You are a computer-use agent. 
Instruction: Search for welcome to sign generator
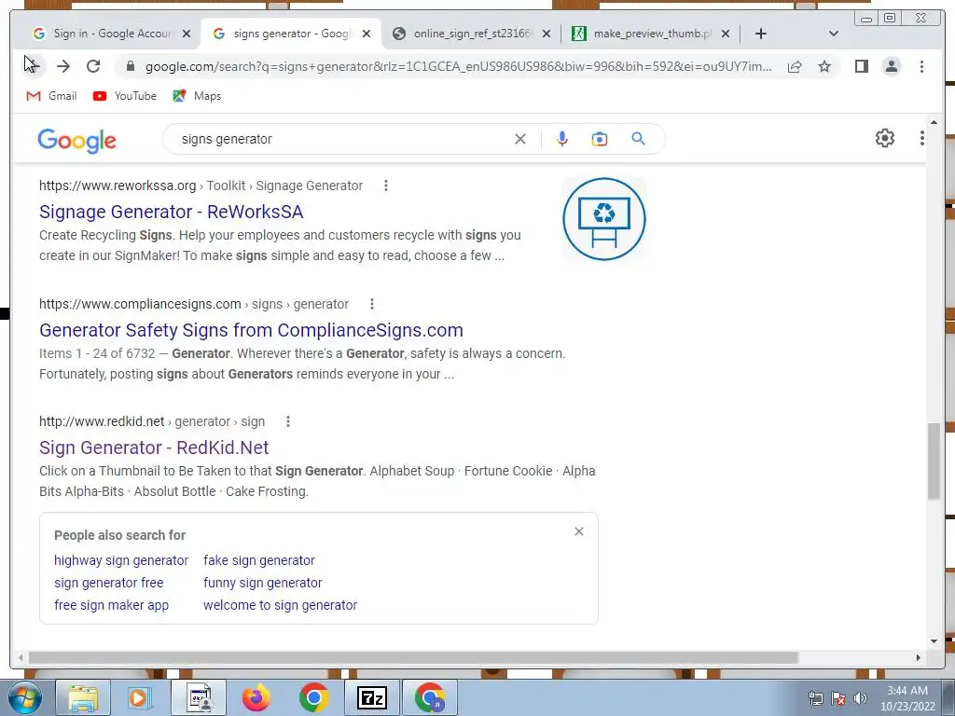coord(280,605)
